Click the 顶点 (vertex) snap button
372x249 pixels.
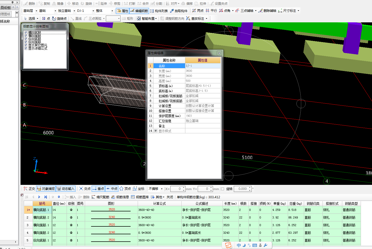[125, 189]
